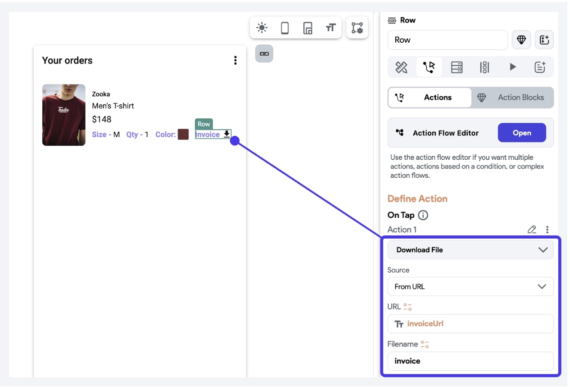The height and width of the screenshot is (387, 570).
Task: Open the widget tree settings icon
Action: [357, 28]
